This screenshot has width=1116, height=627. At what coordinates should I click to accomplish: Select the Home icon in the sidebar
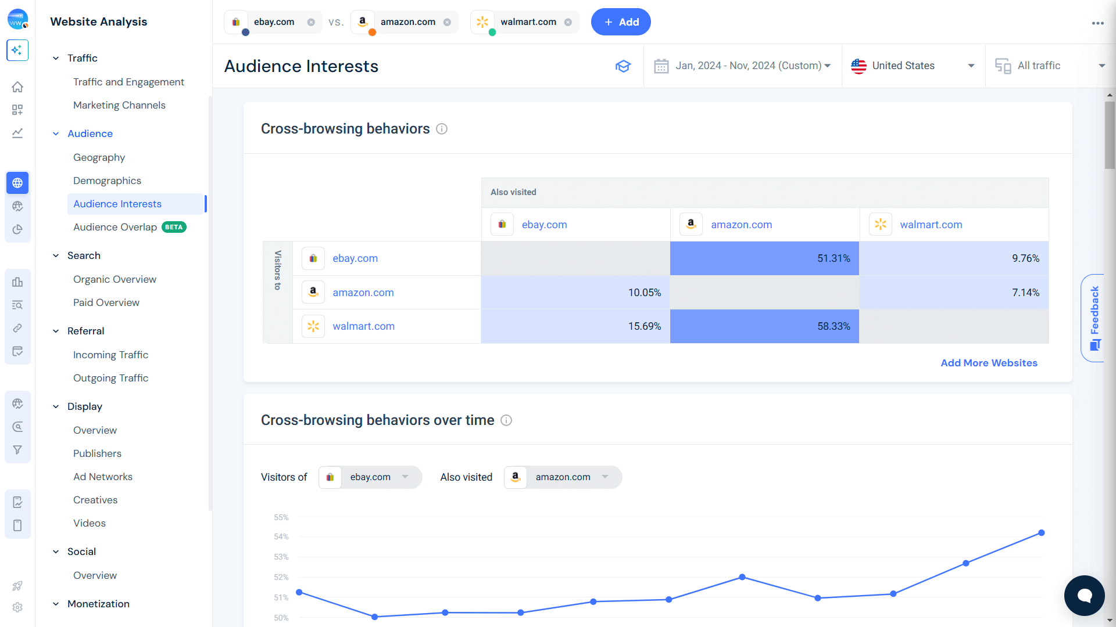[17, 87]
